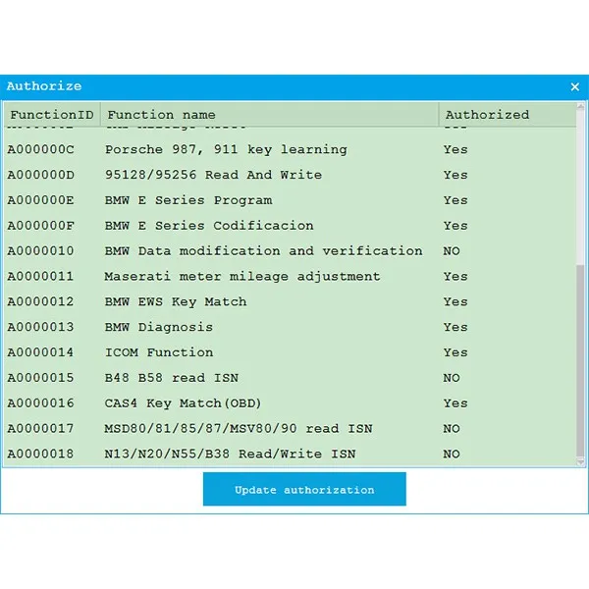589x589 pixels.
Task: Click the scrollbar down arrow
Action: point(581,461)
